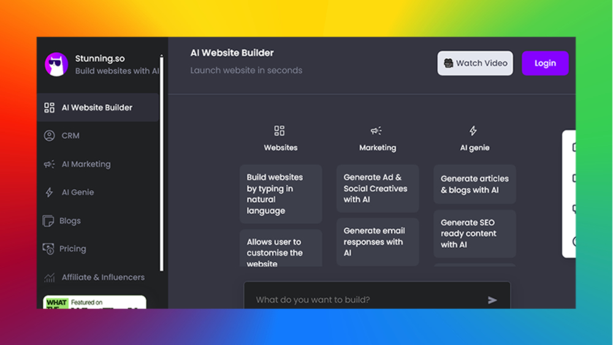613x345 pixels.
Task: Open CRM in the sidebar
Action: click(98, 135)
